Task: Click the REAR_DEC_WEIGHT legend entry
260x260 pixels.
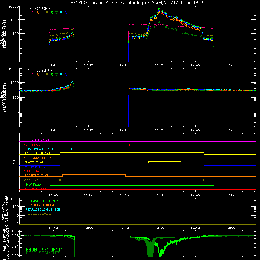Action: click(x=40, y=214)
